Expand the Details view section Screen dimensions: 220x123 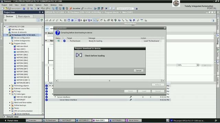point(4,117)
